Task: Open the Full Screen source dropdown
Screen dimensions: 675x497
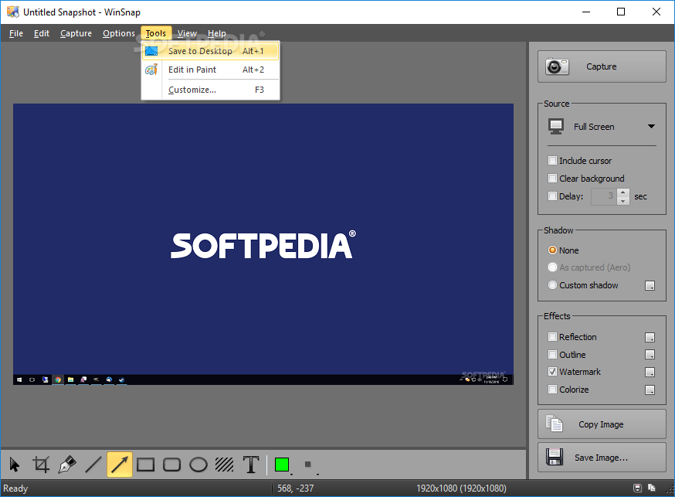Action: click(x=602, y=127)
